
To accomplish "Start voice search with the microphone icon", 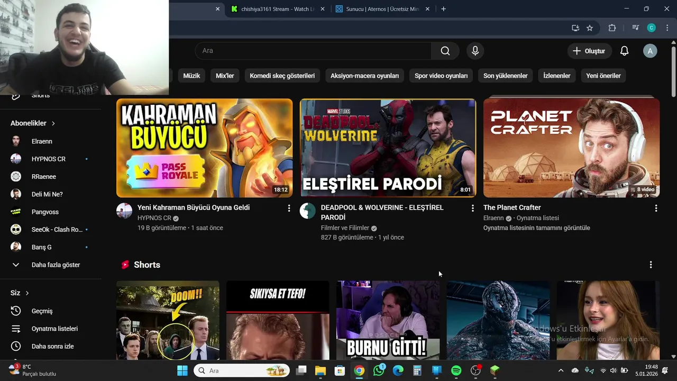I will [475, 51].
